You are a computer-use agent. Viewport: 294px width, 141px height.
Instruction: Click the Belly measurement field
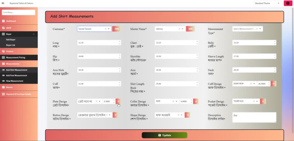pos(254,43)
